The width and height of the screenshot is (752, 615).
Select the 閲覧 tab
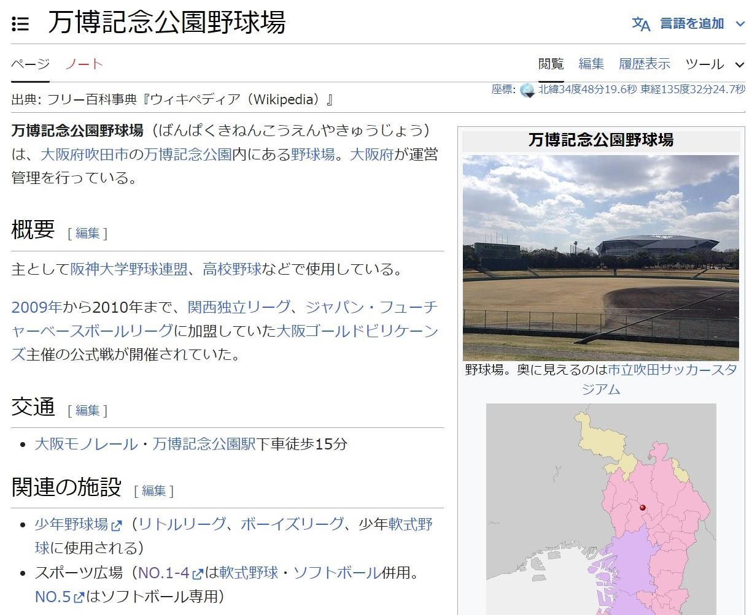[x=551, y=64]
